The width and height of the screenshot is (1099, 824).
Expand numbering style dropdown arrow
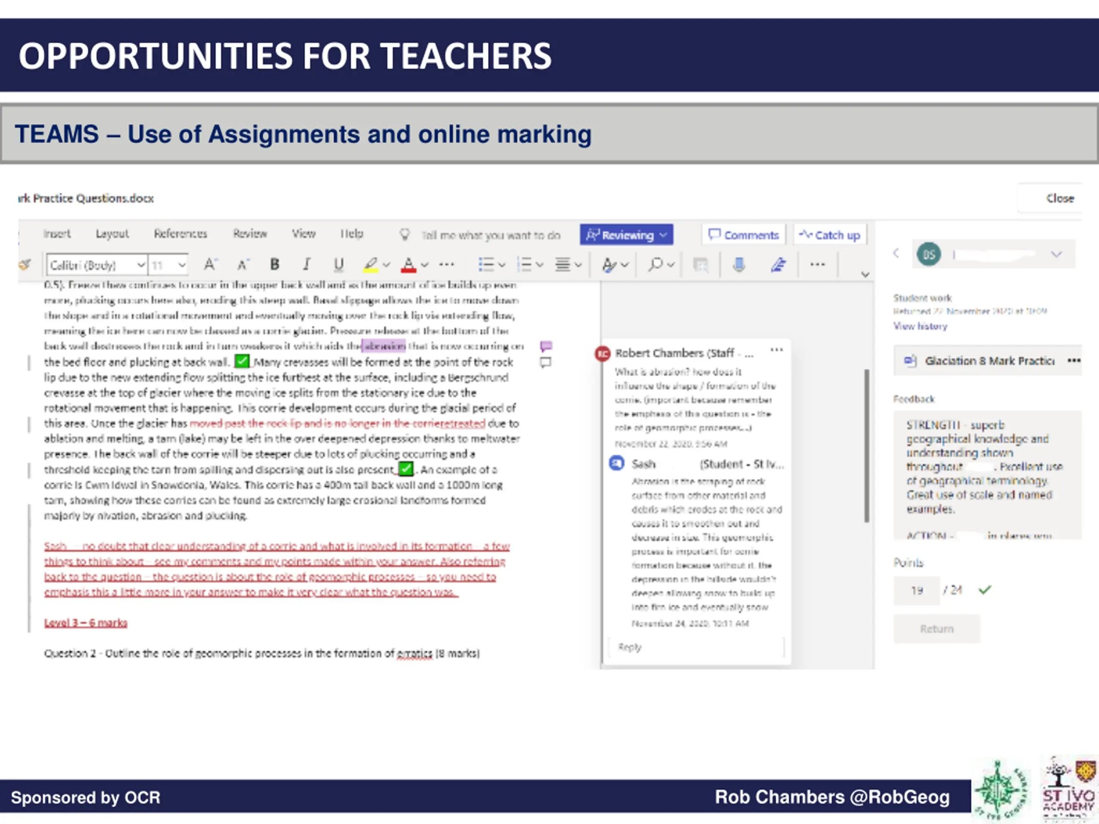540,265
